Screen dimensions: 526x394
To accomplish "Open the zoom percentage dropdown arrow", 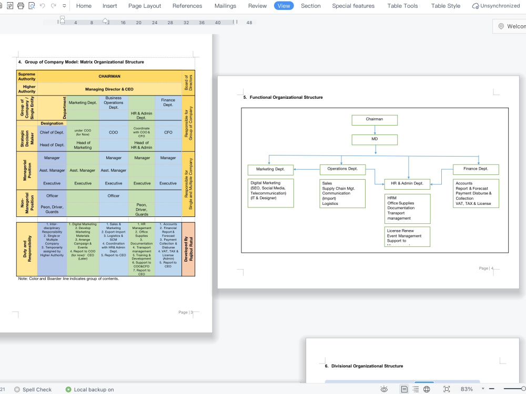I will click(483, 389).
